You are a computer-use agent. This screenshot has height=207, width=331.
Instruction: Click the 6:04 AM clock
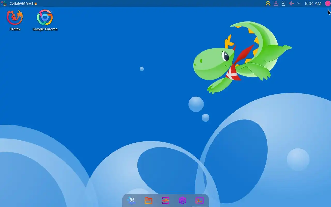(313, 3)
